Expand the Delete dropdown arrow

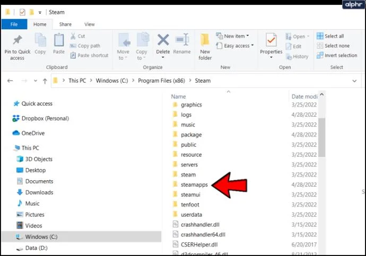[163, 57]
